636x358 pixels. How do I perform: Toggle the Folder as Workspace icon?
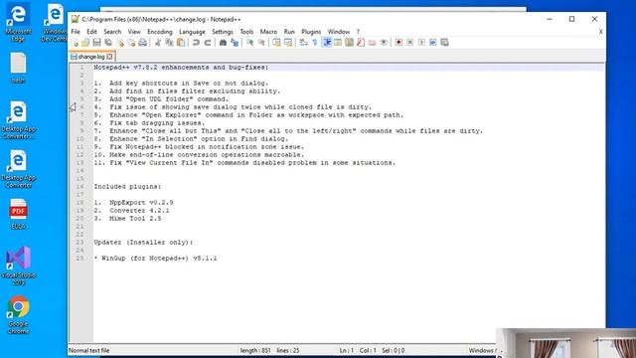[372, 42]
